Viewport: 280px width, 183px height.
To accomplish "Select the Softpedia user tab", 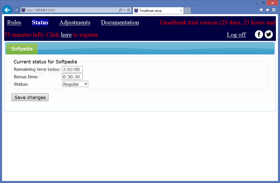I will coord(22,49).
